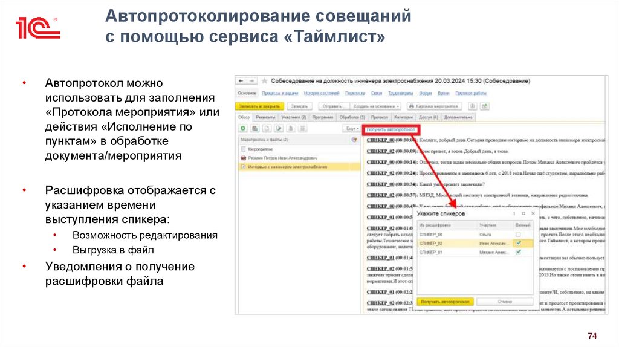This screenshot has height=347, width=619.
Task: Click the second icon after green add button
Action: (x=255, y=128)
